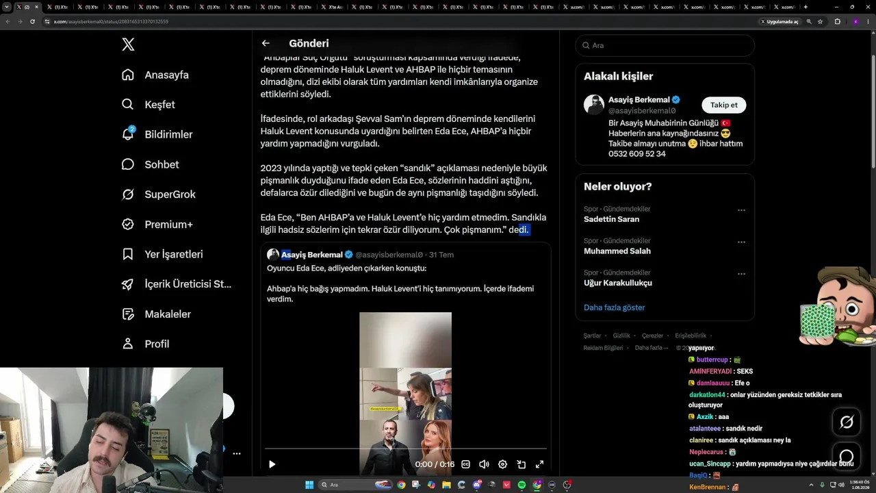
Task: Open the Muhammed Salah trend
Action: point(617,251)
